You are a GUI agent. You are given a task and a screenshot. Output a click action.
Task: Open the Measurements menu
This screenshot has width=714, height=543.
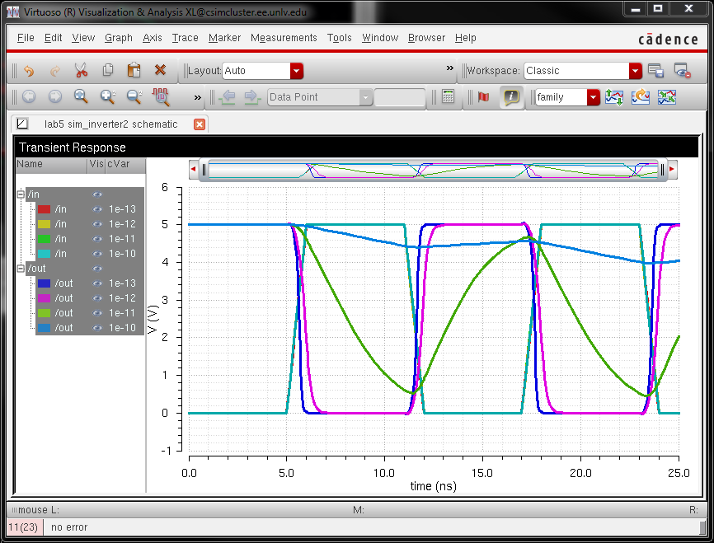284,38
